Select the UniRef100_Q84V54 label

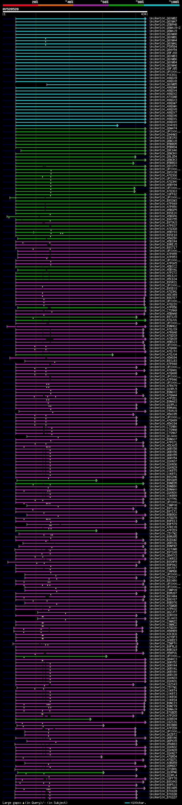163,50
